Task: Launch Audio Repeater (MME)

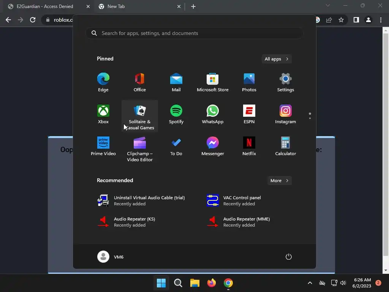Action: (x=239, y=222)
